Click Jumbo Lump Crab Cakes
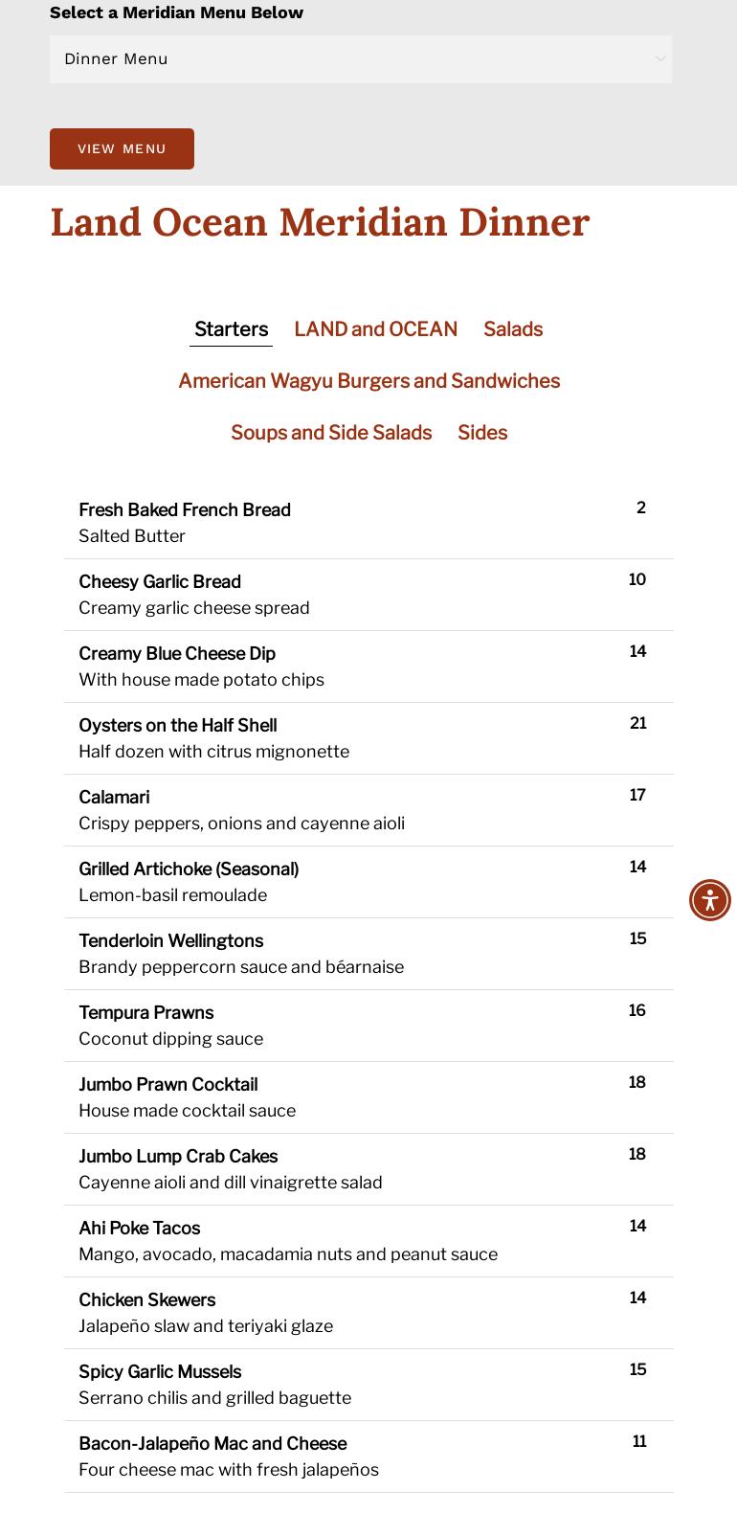 [178, 1157]
